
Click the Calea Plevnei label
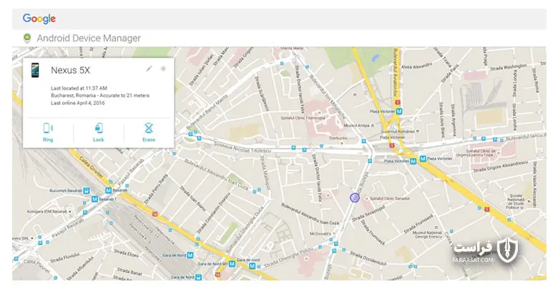pyautogui.click(x=36, y=266)
